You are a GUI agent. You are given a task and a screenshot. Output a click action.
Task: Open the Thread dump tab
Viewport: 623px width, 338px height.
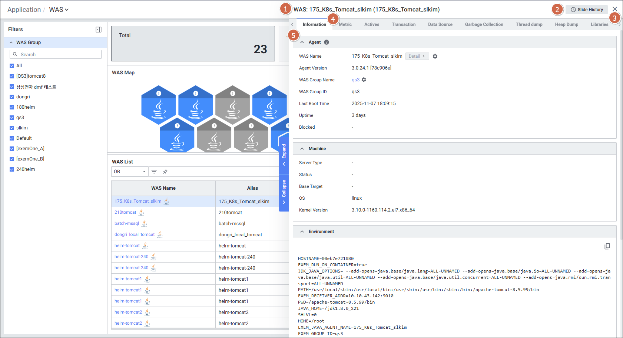tap(529, 24)
